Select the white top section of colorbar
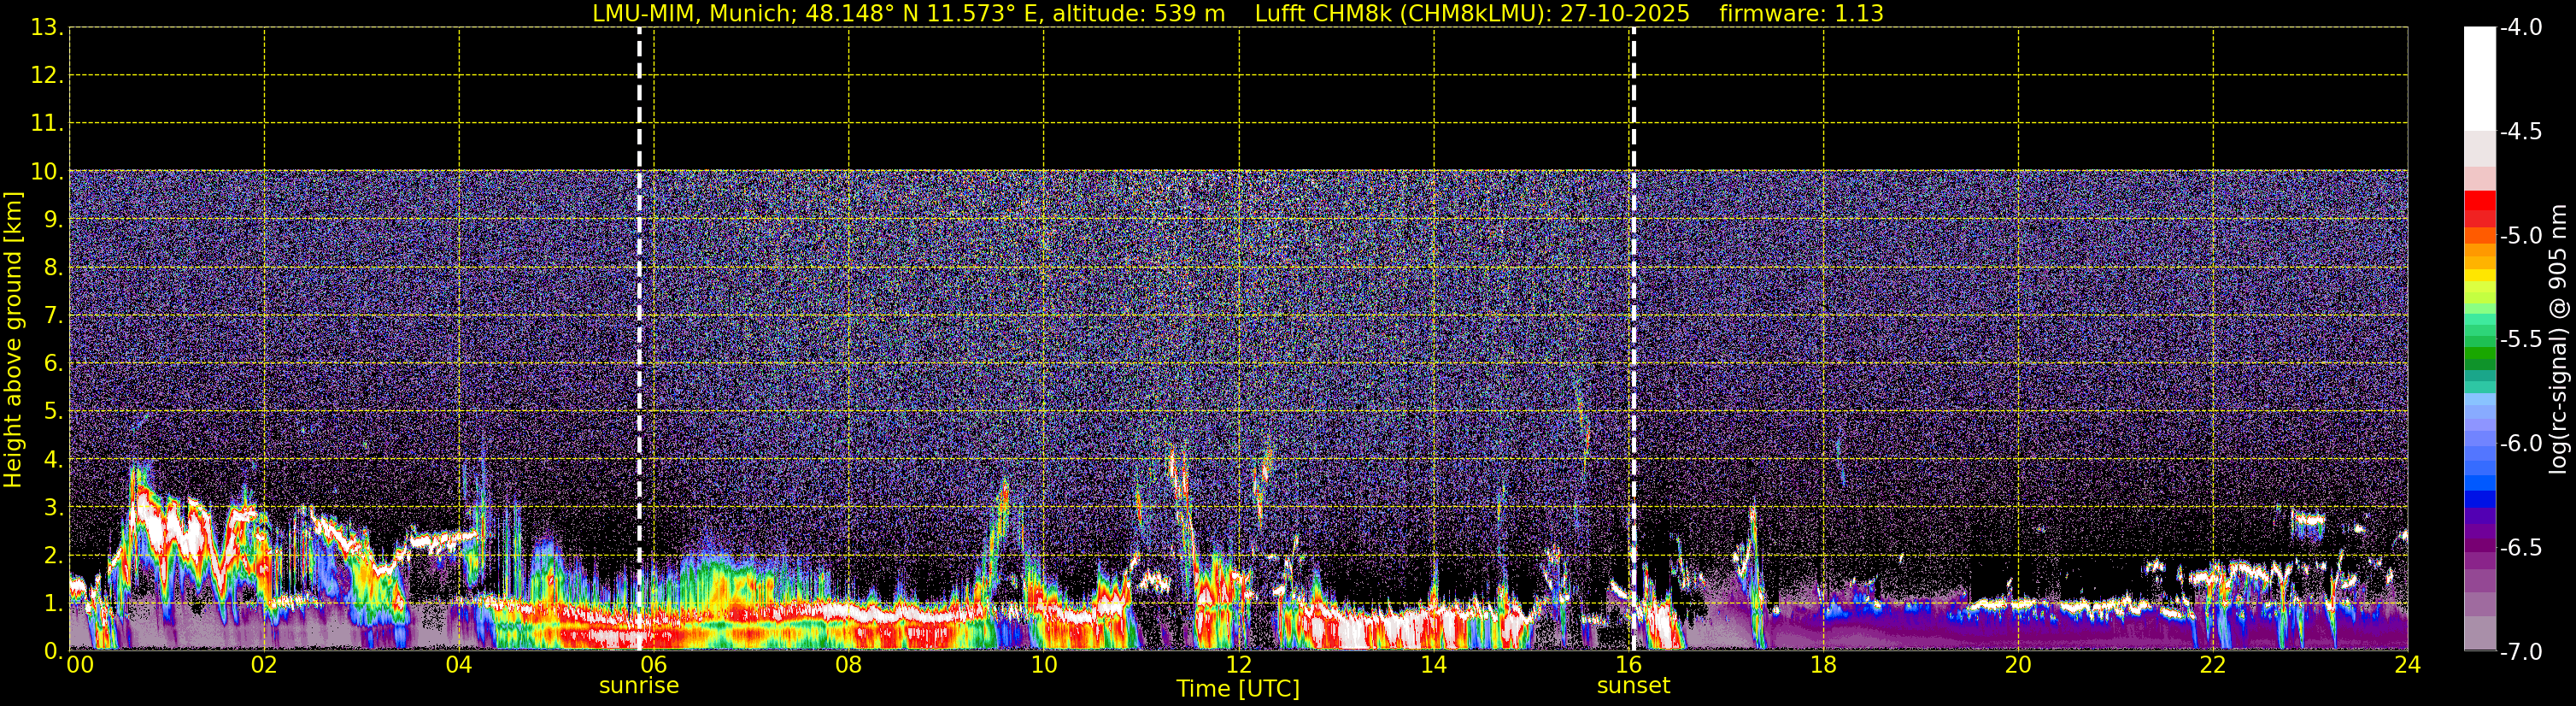This screenshot has height=706, width=2576. [2479, 80]
